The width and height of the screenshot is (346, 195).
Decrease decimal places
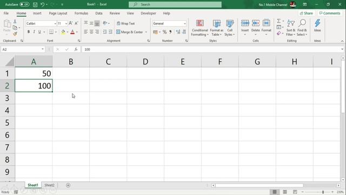184,32
